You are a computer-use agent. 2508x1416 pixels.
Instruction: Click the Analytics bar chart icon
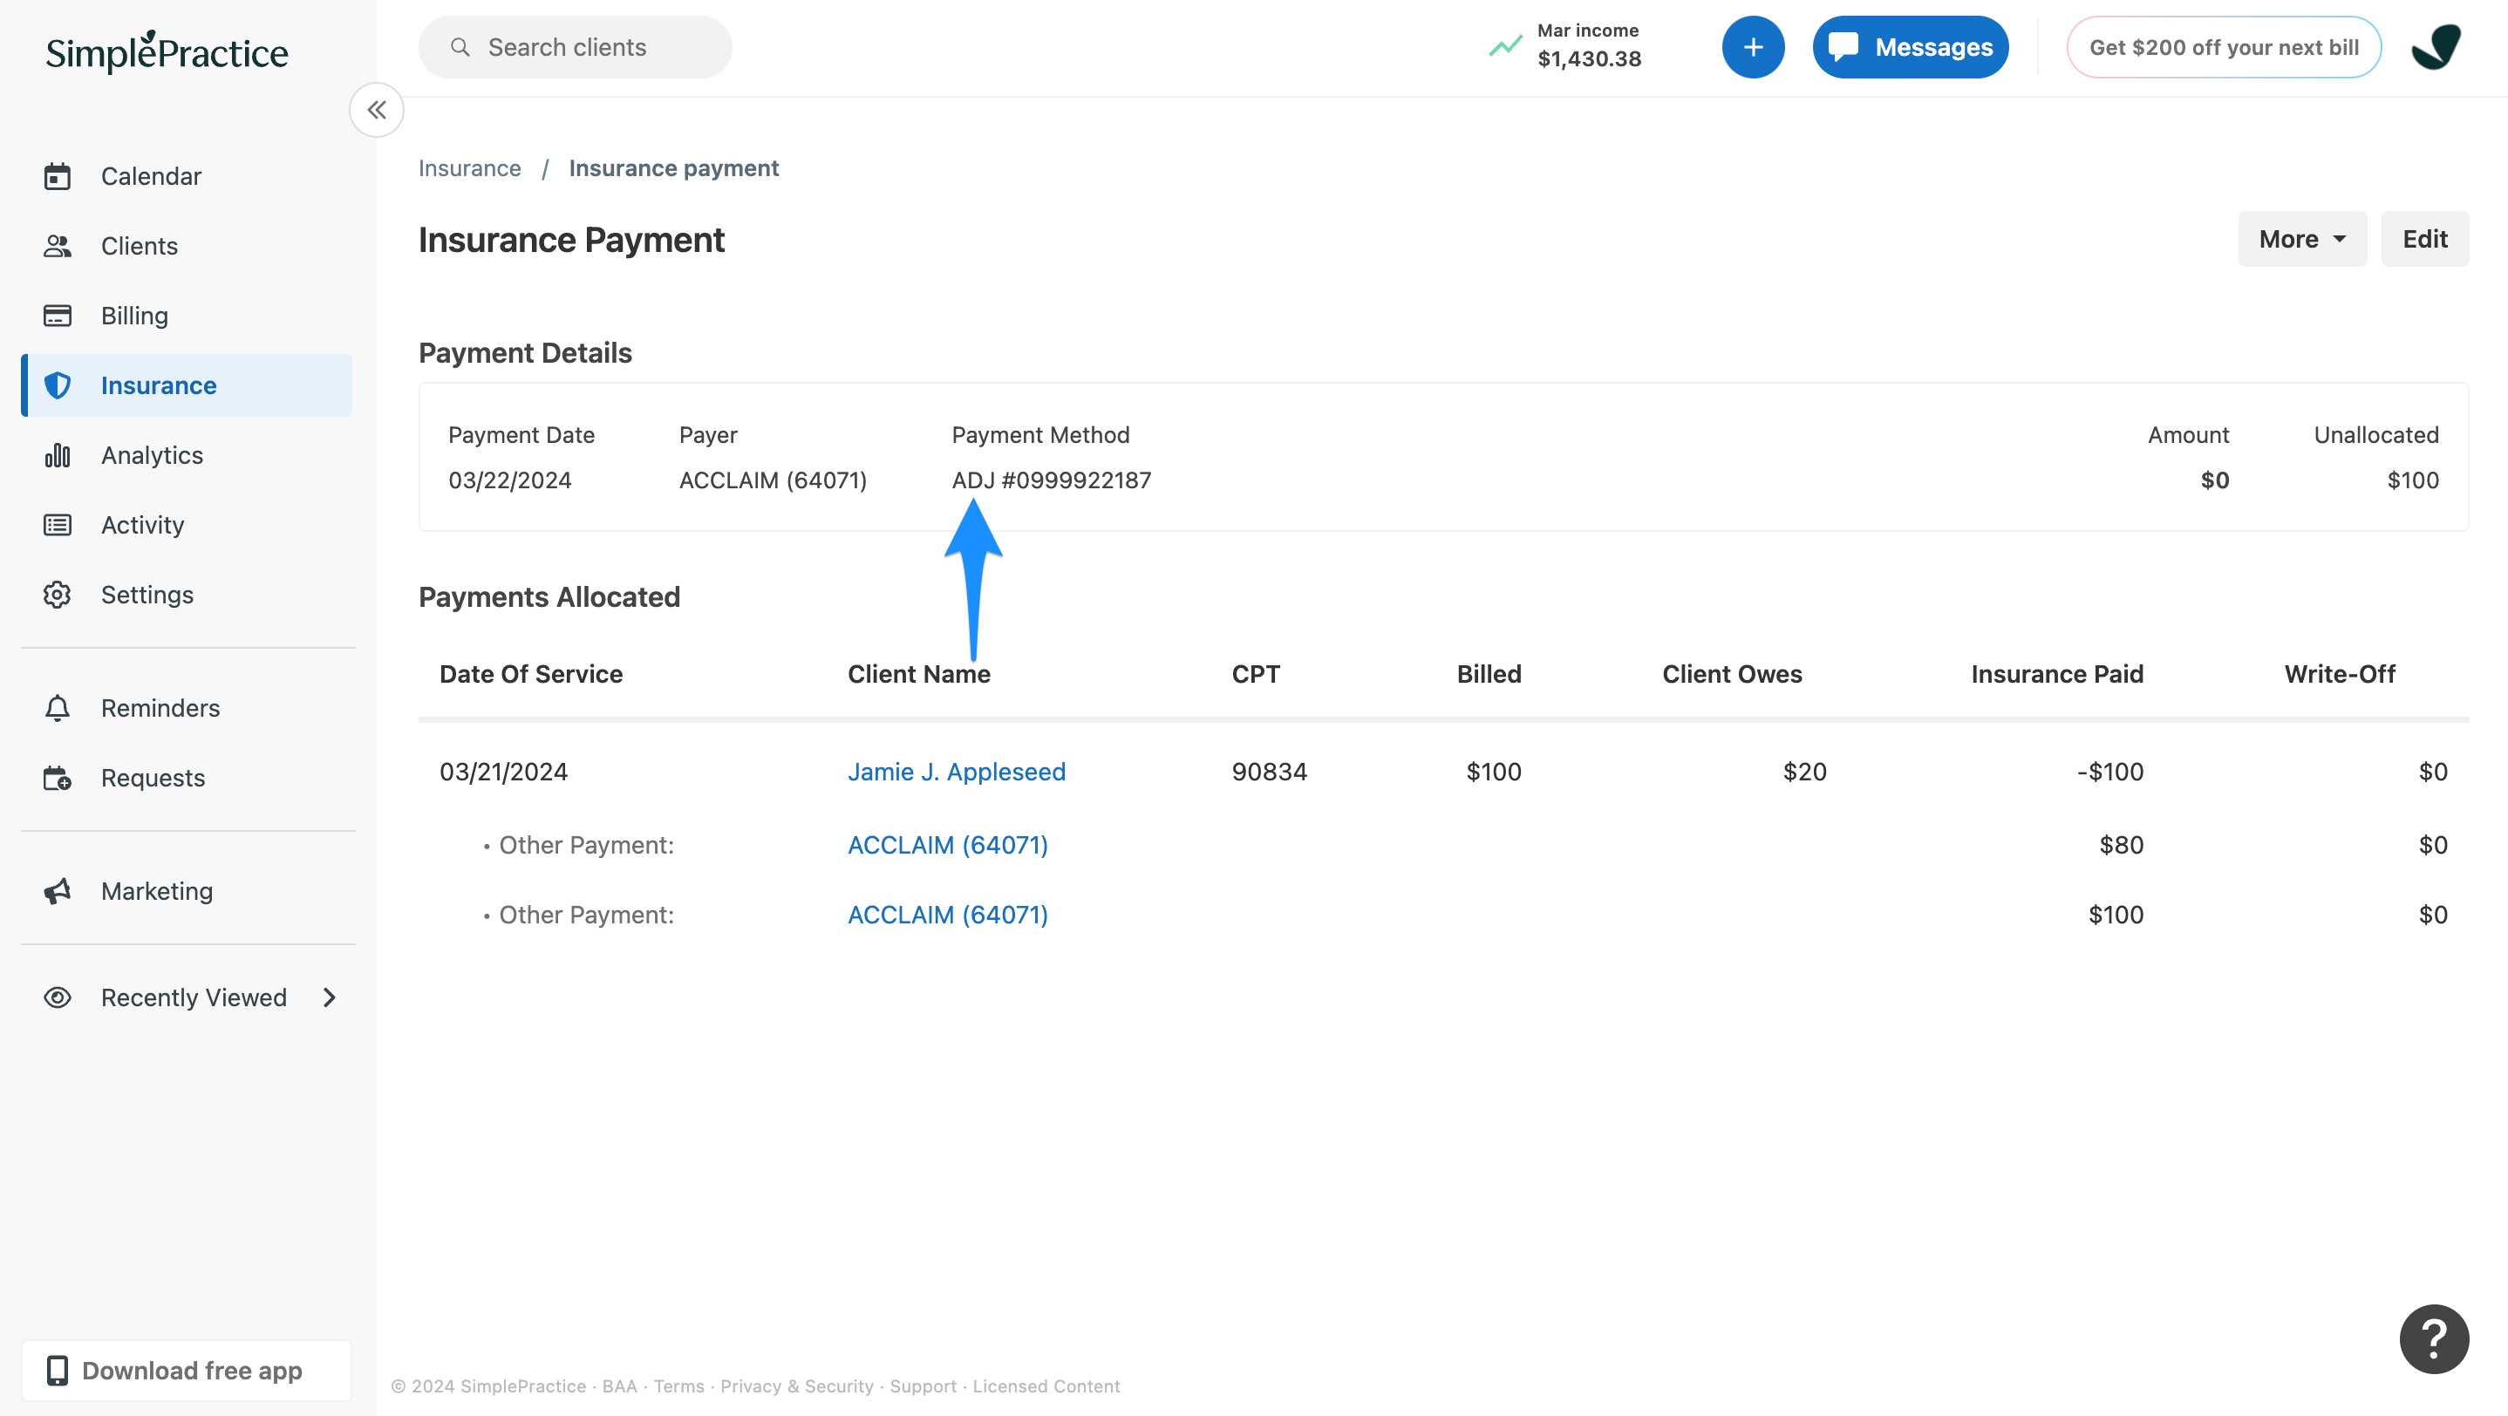[58, 455]
